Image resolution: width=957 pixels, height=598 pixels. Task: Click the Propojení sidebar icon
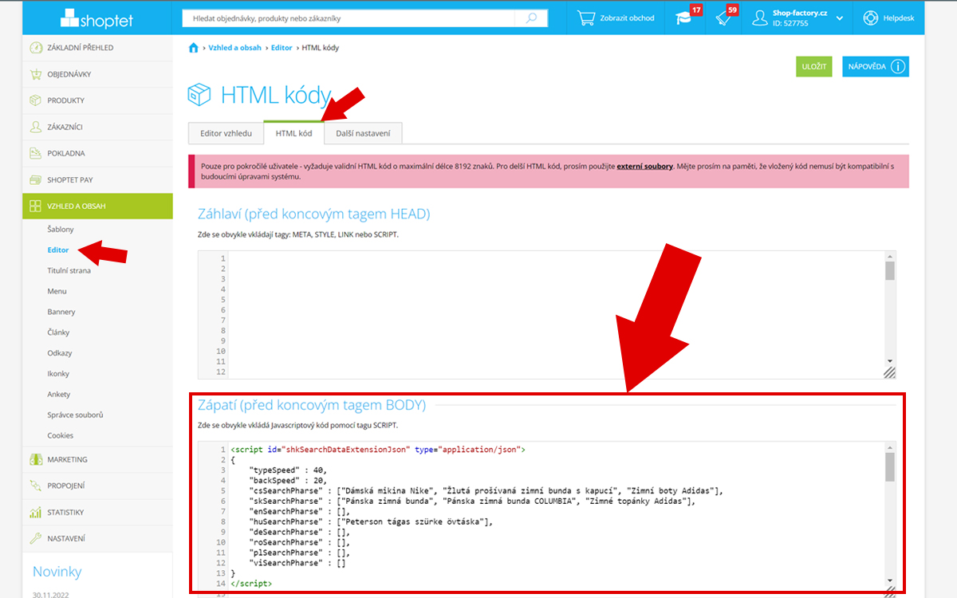point(35,486)
